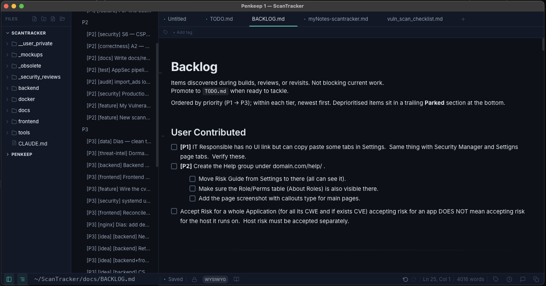
Task: Open history clock icon in status bar
Action: pos(509,279)
